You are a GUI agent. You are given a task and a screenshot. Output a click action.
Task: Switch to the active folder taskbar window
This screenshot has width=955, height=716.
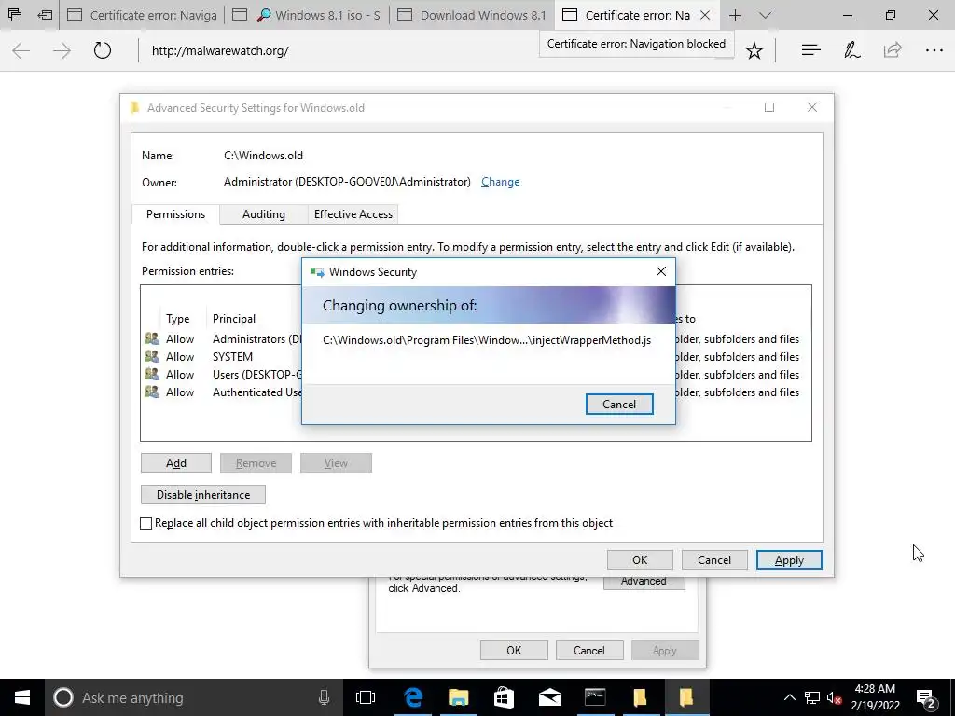coord(685,697)
